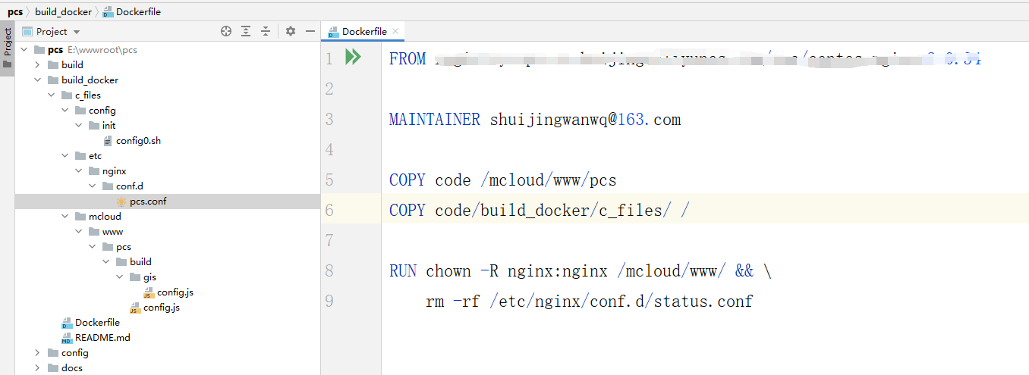
Task: Click 'nginx:nginx' text on line 8
Action: click(x=557, y=271)
